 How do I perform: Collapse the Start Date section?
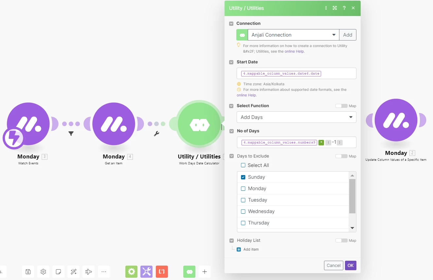coord(231,62)
